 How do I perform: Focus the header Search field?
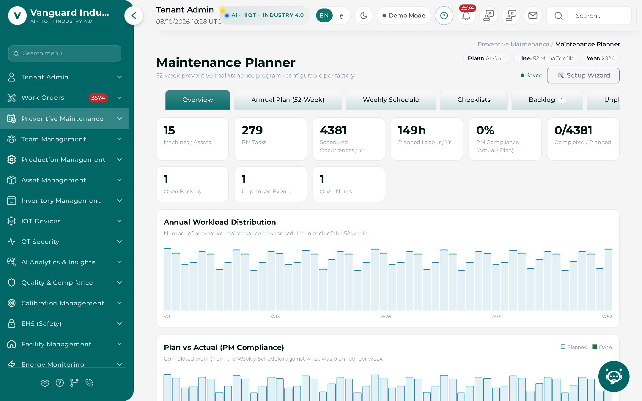pos(600,16)
